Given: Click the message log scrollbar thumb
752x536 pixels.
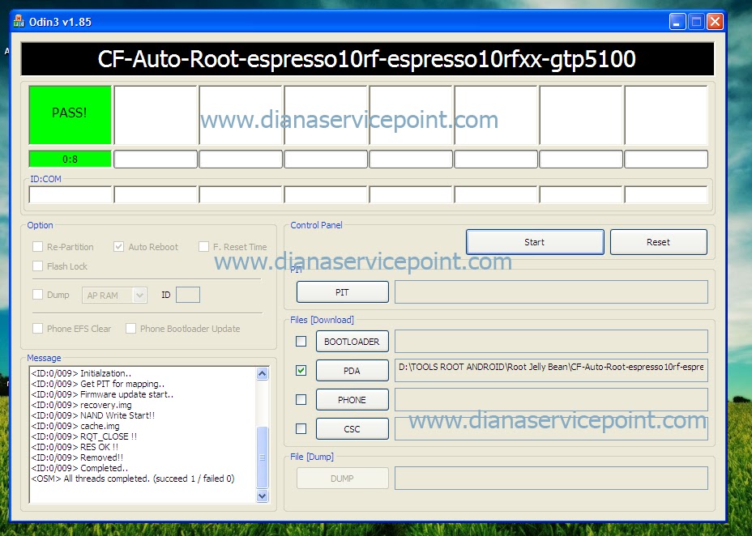Looking at the screenshot, I should (x=263, y=457).
